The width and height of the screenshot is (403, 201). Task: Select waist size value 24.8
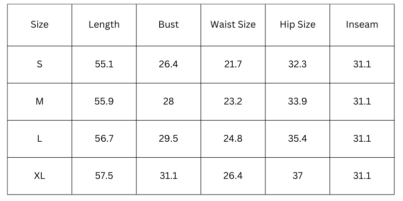[x=233, y=139]
